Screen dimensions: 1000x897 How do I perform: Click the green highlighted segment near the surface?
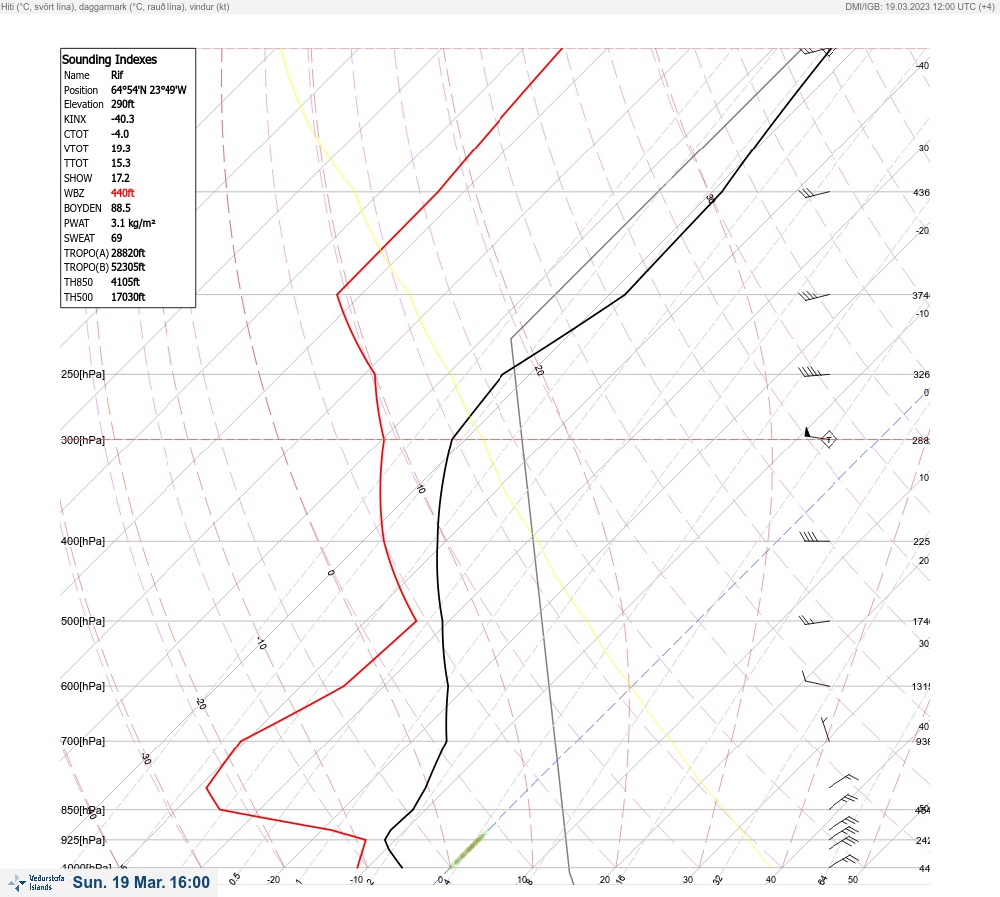coord(468,849)
